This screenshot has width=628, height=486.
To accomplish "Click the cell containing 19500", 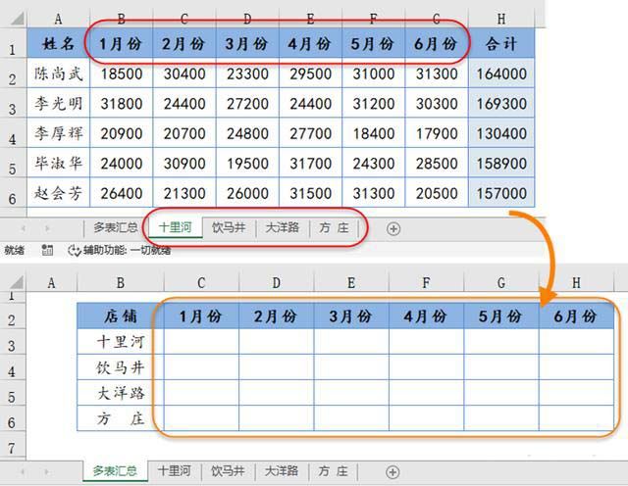I will 247,164.
